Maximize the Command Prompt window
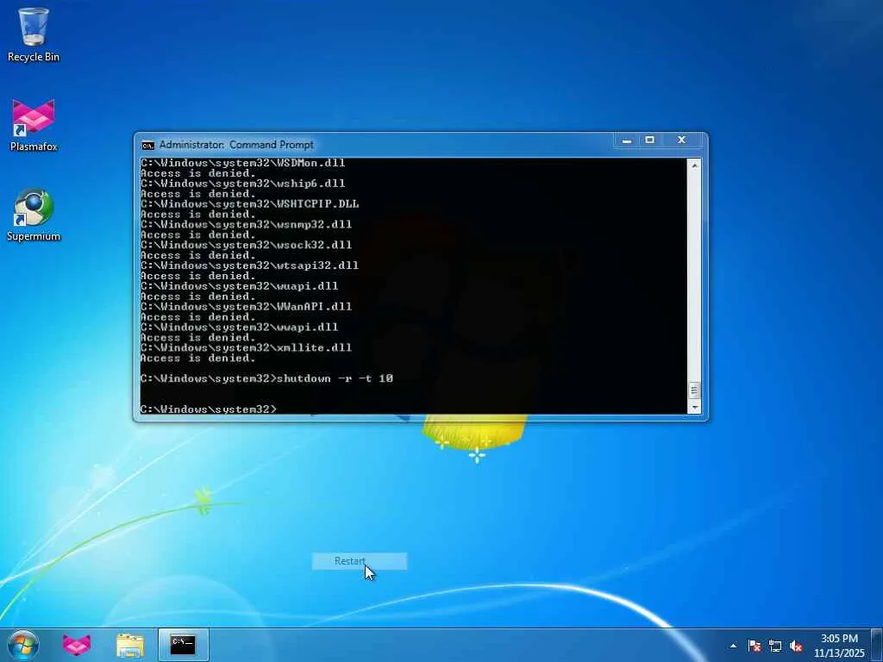Viewport: 883px width, 662px height. (650, 141)
